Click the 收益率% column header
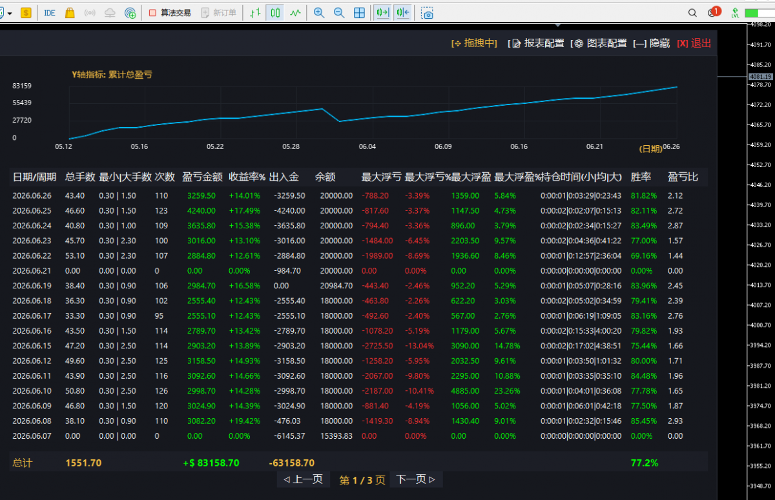The height and width of the screenshot is (500, 775). coord(247,177)
